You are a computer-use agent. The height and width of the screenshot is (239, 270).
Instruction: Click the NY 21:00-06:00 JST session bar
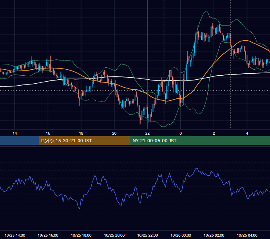pyautogui.click(x=200, y=141)
